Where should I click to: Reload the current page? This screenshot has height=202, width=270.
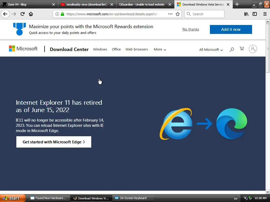(22, 14)
